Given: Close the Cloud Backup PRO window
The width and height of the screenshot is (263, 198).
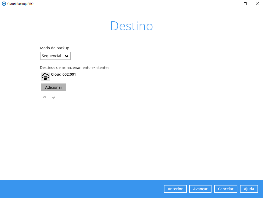Looking at the screenshot, I should coord(257,4).
